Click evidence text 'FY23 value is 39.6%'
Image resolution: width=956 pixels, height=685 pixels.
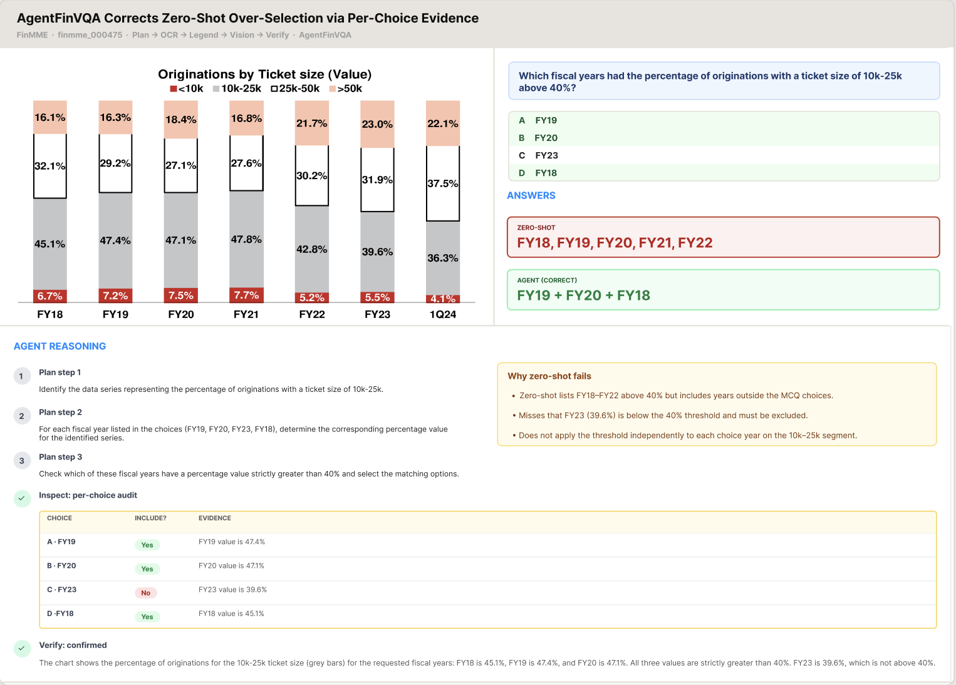pyautogui.click(x=232, y=590)
